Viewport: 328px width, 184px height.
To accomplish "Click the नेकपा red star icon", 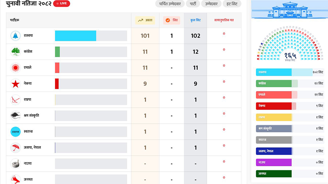I will [x=16, y=84].
